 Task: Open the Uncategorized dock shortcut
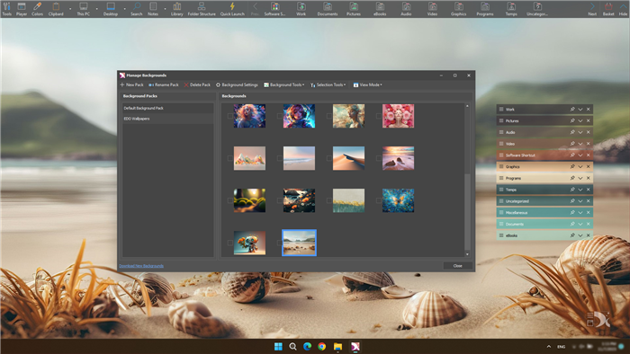(x=537, y=8)
